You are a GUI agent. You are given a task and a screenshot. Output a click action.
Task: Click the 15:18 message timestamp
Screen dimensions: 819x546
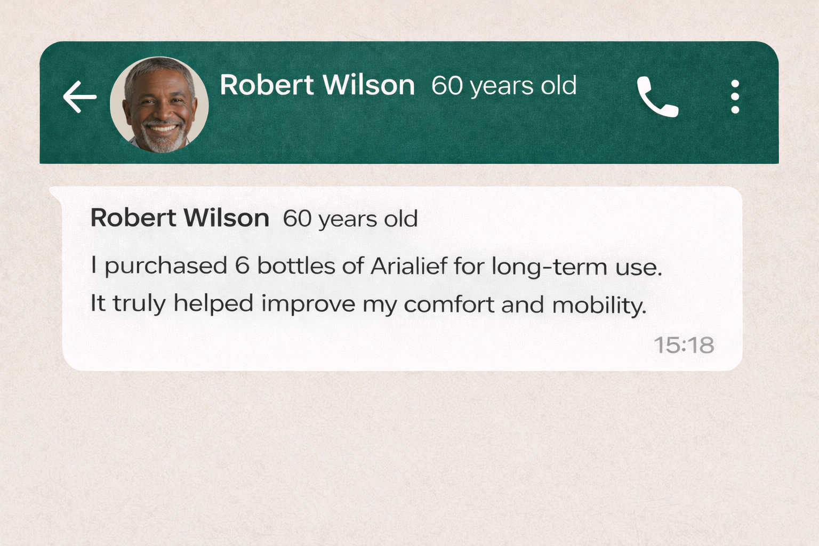click(x=684, y=346)
